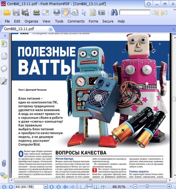176x189 pixels.
Task: Toggle facing pages layout mode
Action: (96, 187)
